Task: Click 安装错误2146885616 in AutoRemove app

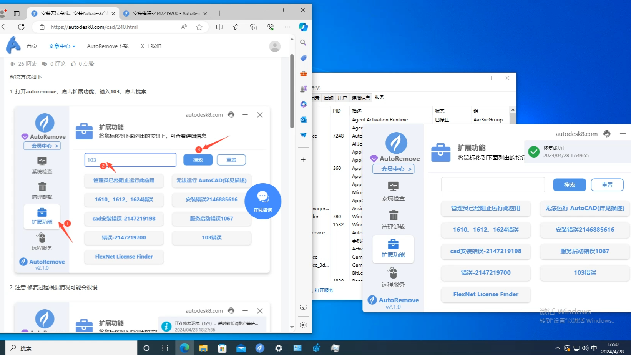Action: [x=585, y=230]
